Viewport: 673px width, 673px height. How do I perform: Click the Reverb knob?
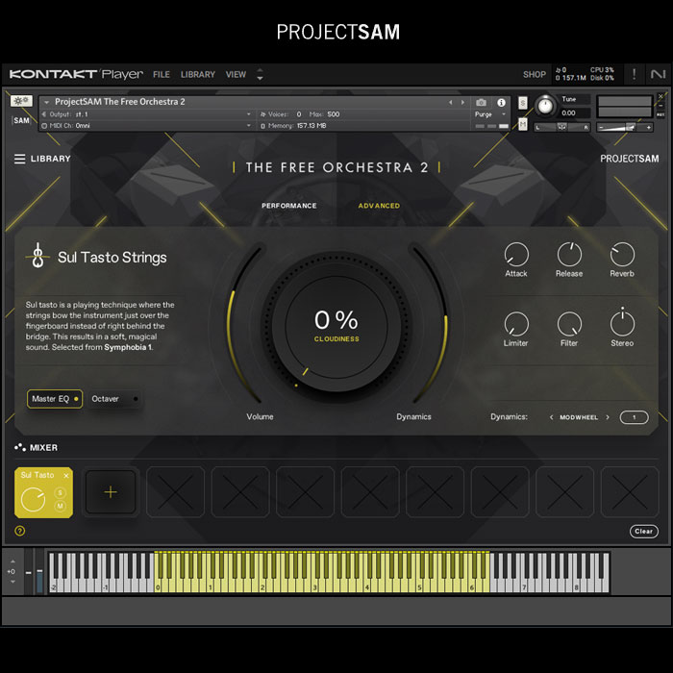(622, 254)
